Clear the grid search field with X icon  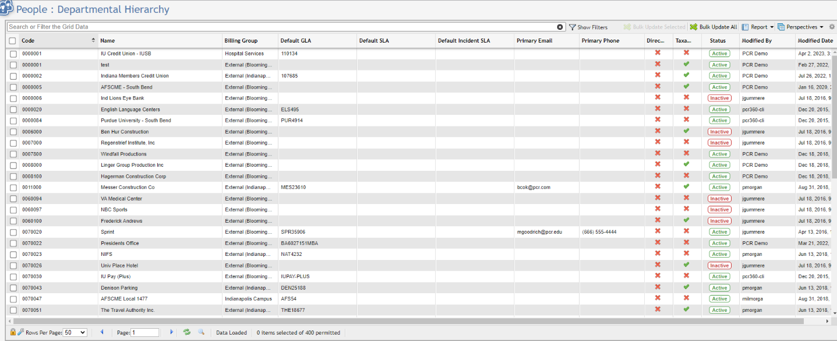tap(560, 27)
